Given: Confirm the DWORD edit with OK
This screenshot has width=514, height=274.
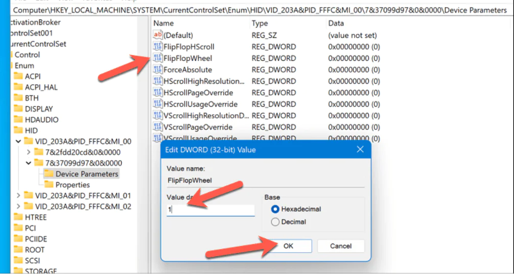Looking at the screenshot, I should click(x=288, y=246).
